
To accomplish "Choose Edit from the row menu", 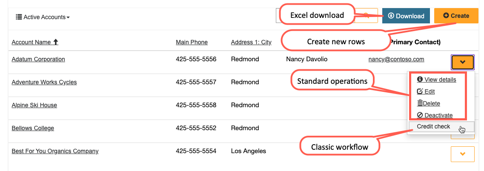I will coord(426,92).
